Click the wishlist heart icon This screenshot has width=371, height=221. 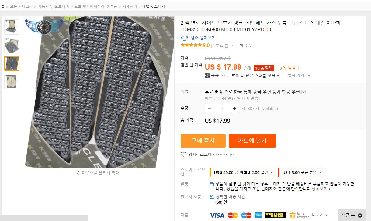click(x=183, y=155)
